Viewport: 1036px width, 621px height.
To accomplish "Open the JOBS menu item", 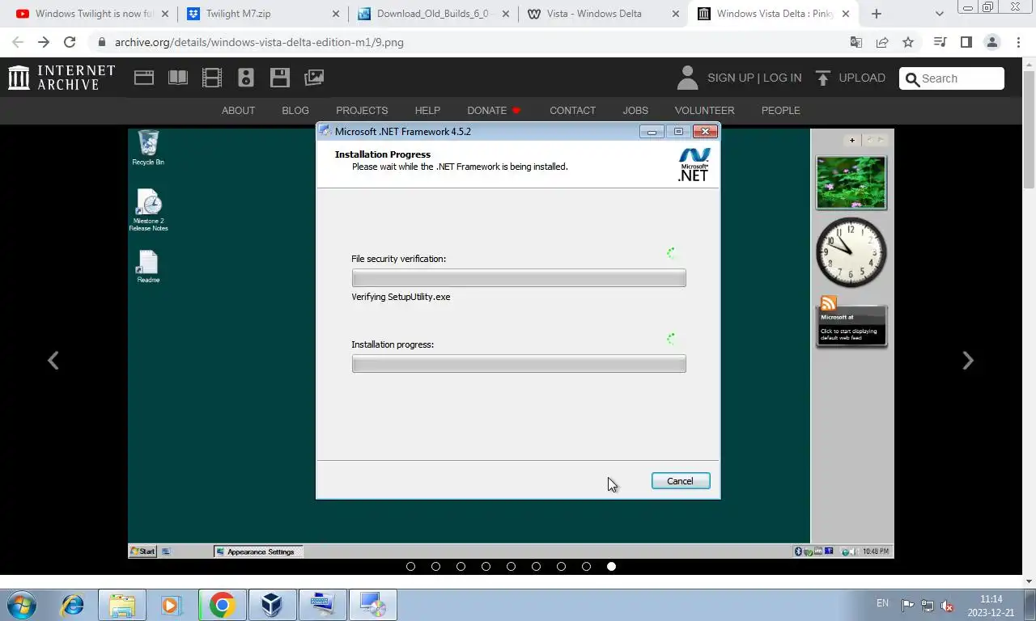I will click(635, 110).
